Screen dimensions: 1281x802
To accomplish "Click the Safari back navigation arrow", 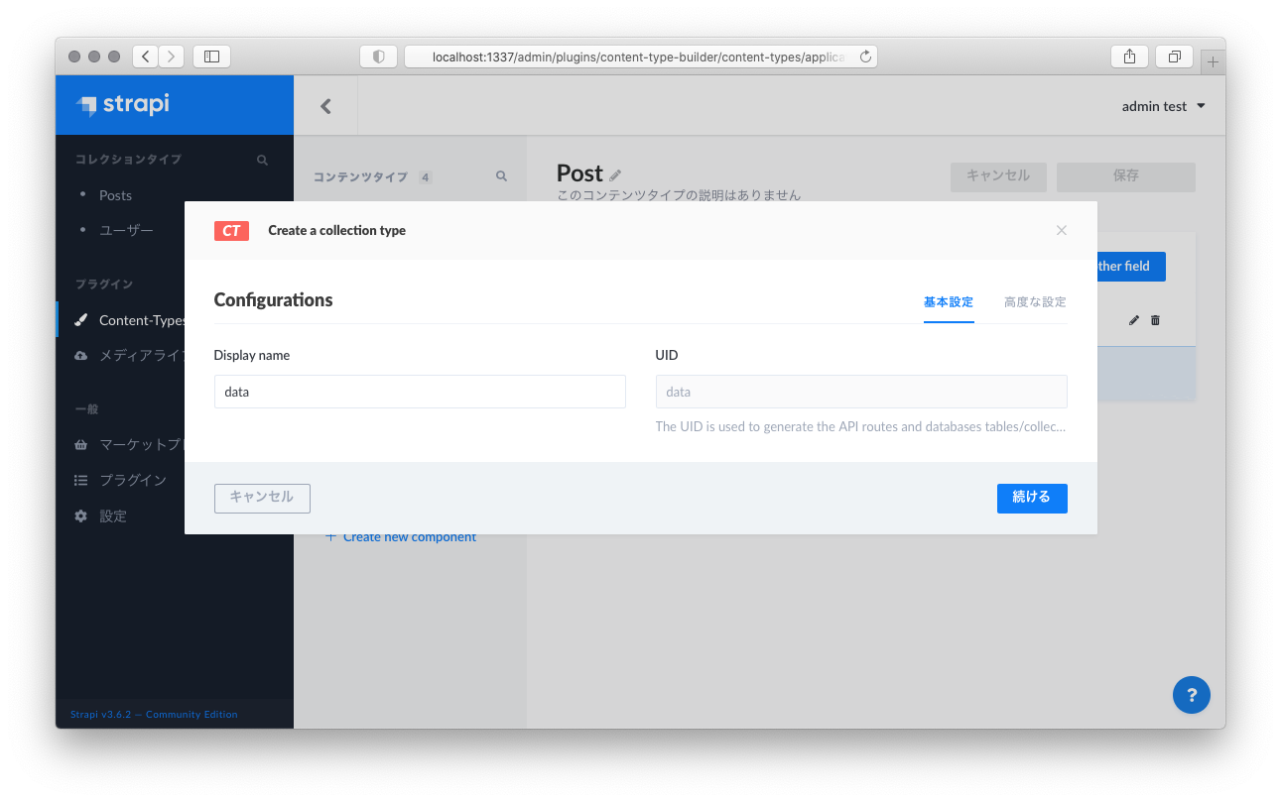I will tap(146, 57).
